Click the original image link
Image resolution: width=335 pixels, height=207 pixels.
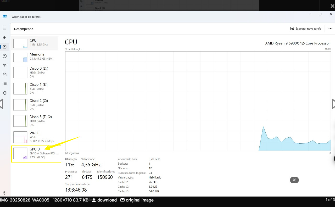click(x=137, y=200)
